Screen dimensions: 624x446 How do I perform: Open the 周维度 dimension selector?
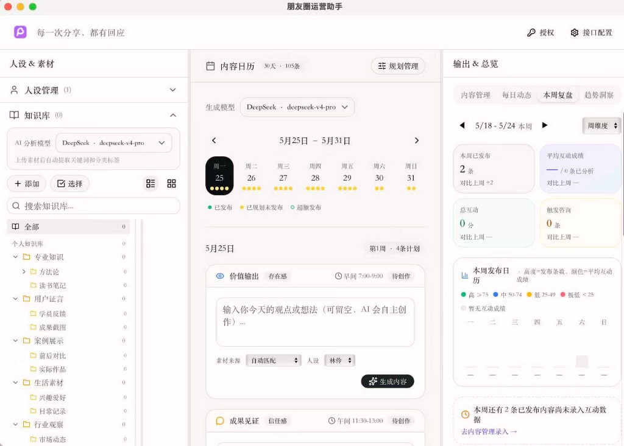601,125
